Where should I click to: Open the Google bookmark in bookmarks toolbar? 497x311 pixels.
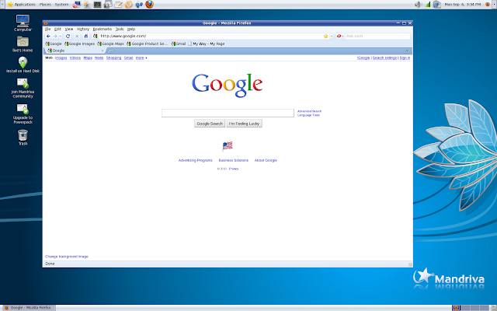pyautogui.click(x=54, y=44)
